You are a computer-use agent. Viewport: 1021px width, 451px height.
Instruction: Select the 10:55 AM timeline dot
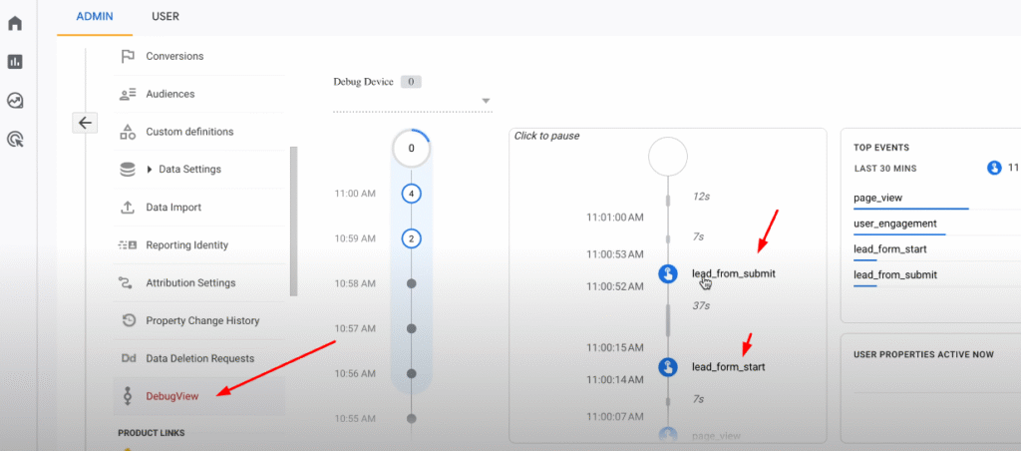[411, 418]
